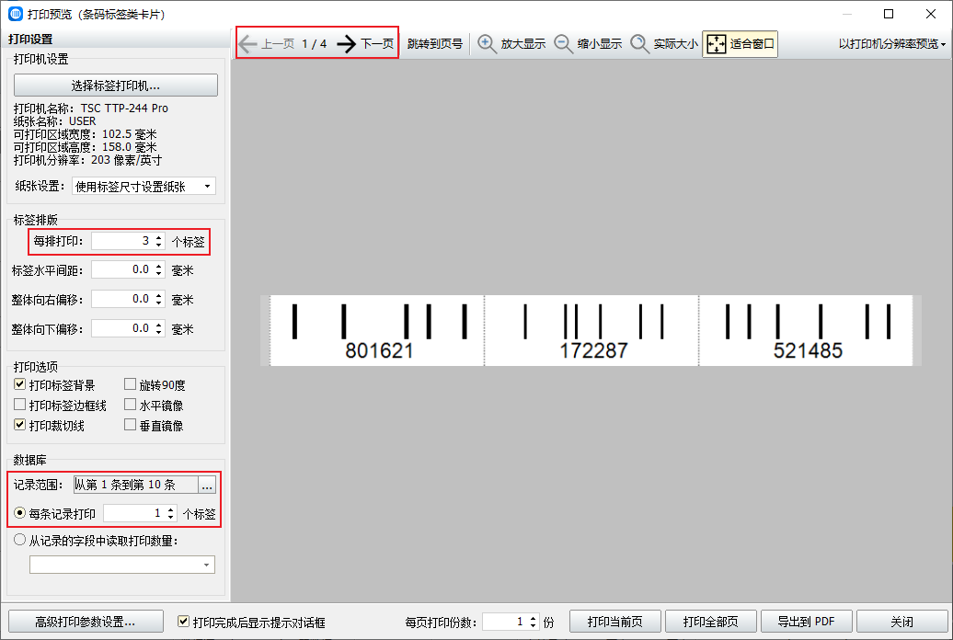Decrease 整体向右偏移 offset
Image resolution: width=953 pixels, height=640 pixels.
point(158,303)
